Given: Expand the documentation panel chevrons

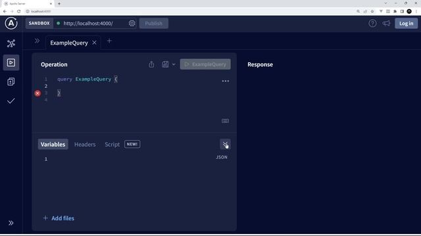Looking at the screenshot, I should click(37, 41).
